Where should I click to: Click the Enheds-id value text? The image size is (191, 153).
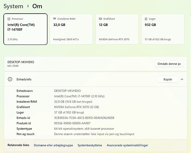[84, 118]
